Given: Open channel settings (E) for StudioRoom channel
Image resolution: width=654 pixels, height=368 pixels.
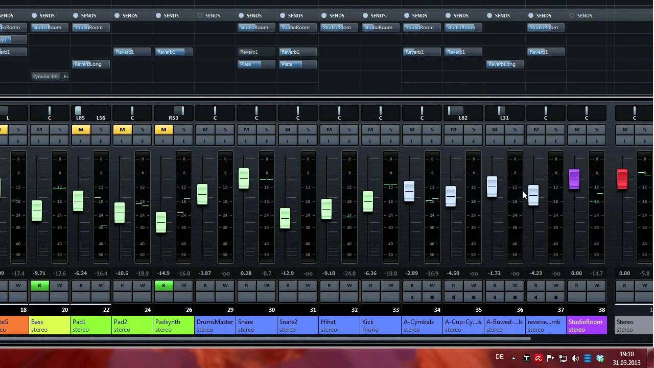Looking at the screenshot, I should tap(596, 141).
